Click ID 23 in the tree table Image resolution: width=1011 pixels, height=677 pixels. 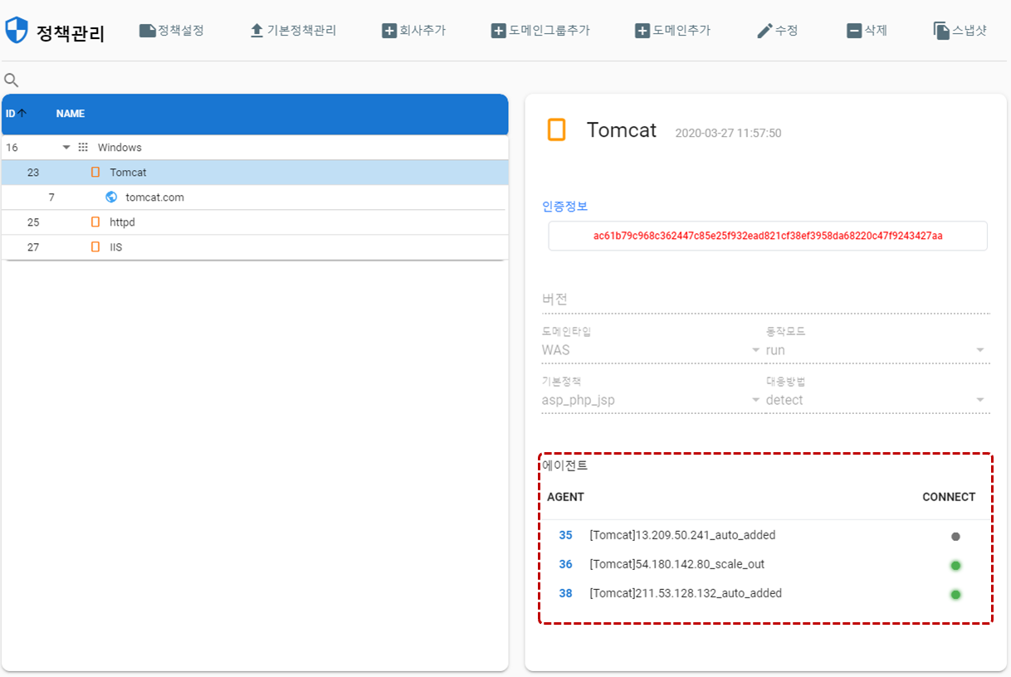tap(33, 173)
